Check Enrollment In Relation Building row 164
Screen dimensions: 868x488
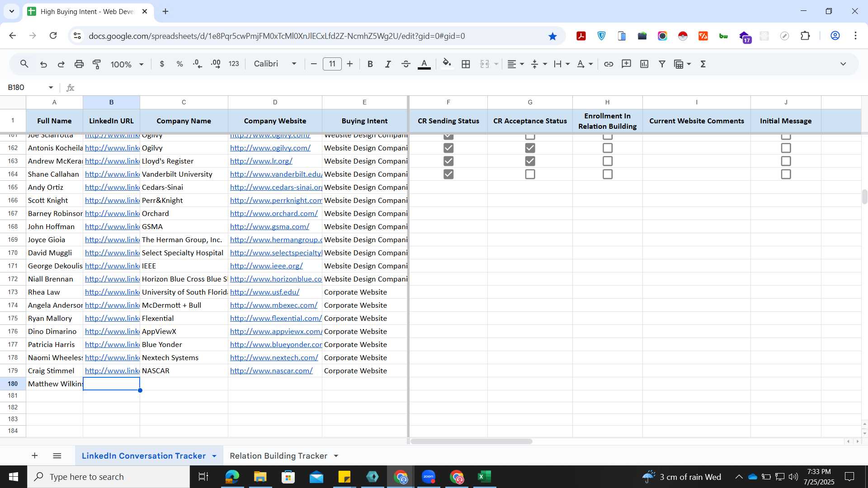tap(608, 174)
